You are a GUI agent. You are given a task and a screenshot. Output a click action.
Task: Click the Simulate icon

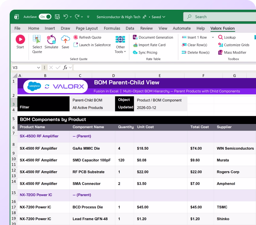tap(51, 39)
